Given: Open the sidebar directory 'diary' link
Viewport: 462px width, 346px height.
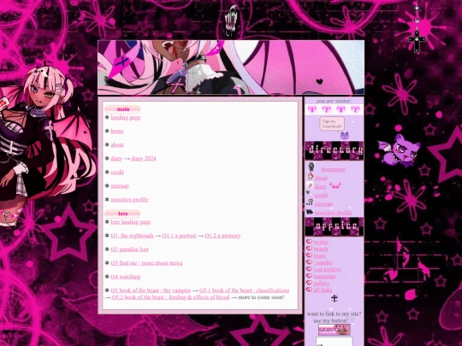Looking at the screenshot, I should click(320, 187).
